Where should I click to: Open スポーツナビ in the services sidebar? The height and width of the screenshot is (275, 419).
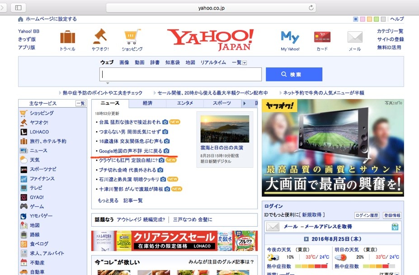tap(43, 169)
